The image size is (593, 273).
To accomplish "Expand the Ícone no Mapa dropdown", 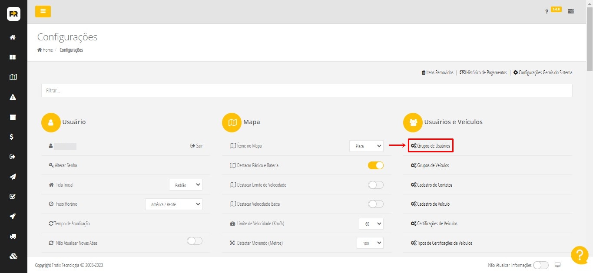I will (366, 146).
